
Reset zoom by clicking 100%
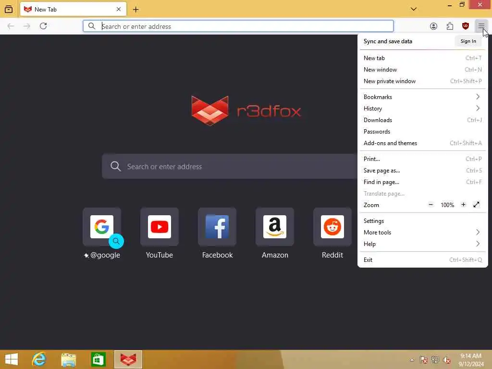pyautogui.click(x=447, y=205)
